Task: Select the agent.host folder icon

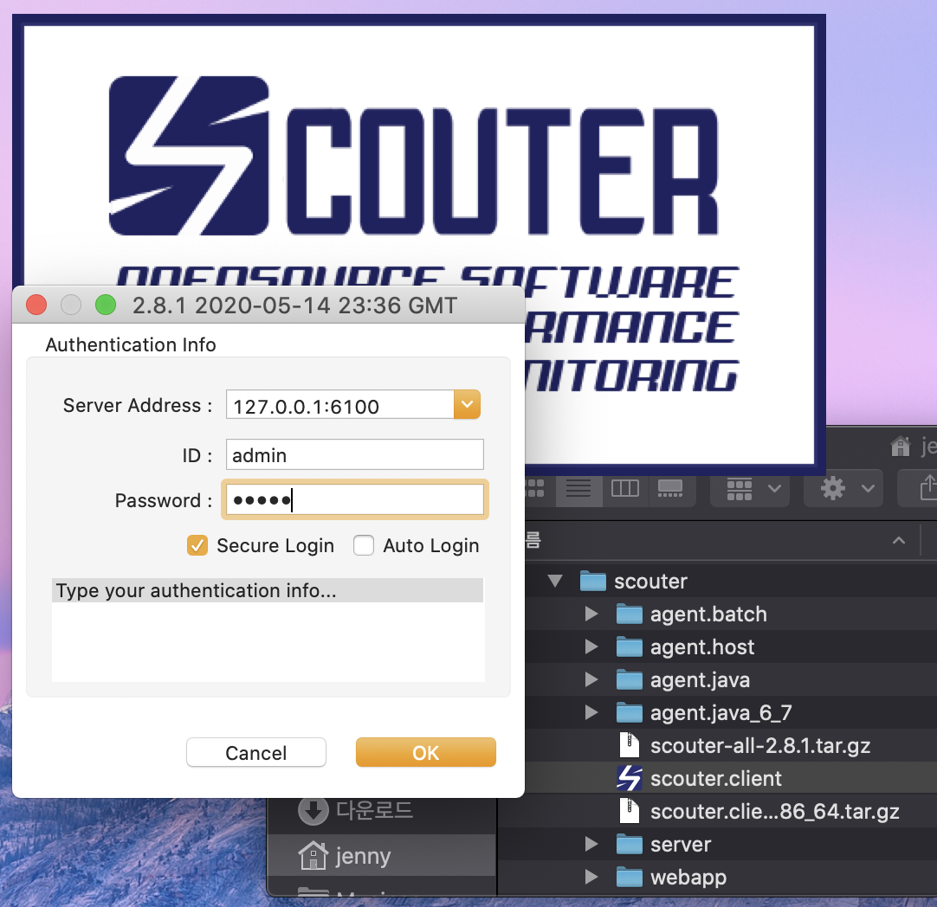Action: (630, 646)
